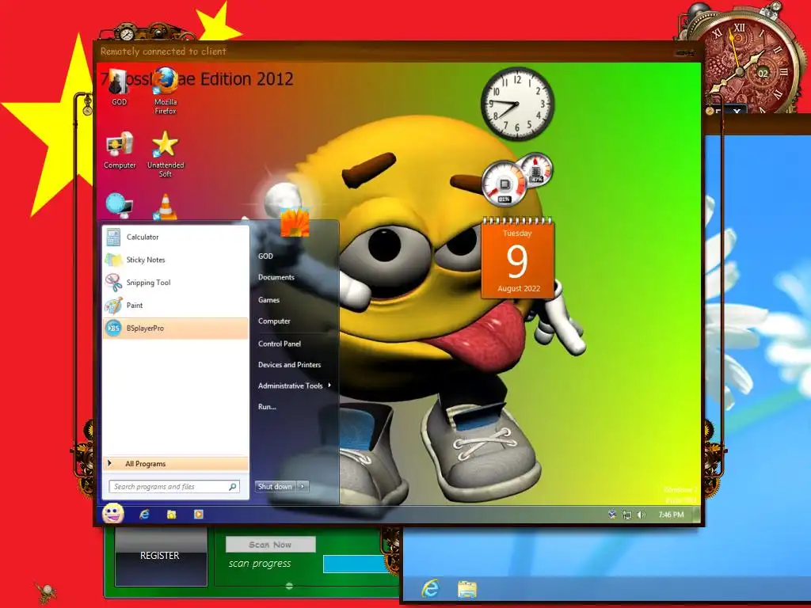
Task: Open Internet Explorer on the Windows 8 taskbar
Action: [x=430, y=588]
